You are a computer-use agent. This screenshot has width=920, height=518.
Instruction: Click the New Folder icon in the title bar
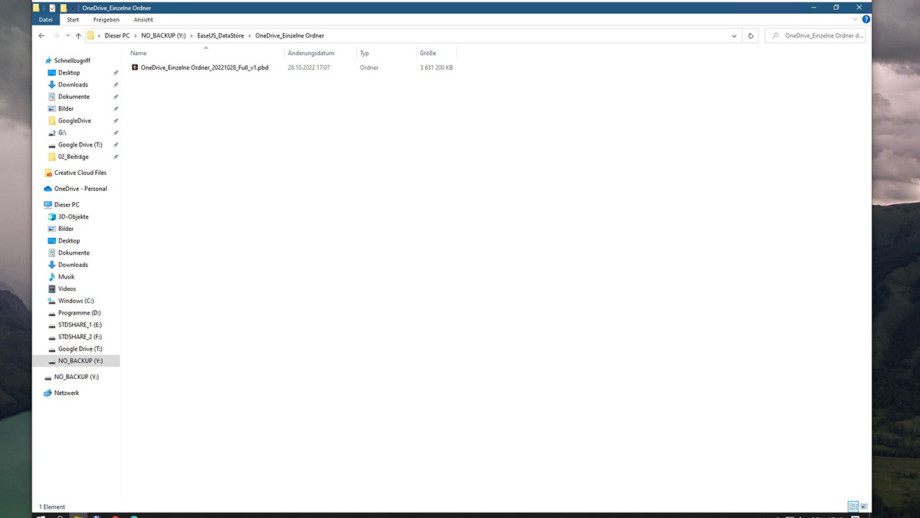tap(64, 8)
